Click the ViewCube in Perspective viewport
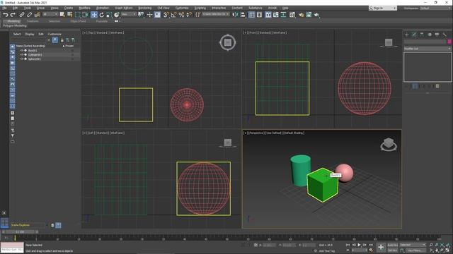This screenshot has width=453, height=254. pyautogui.click(x=389, y=144)
